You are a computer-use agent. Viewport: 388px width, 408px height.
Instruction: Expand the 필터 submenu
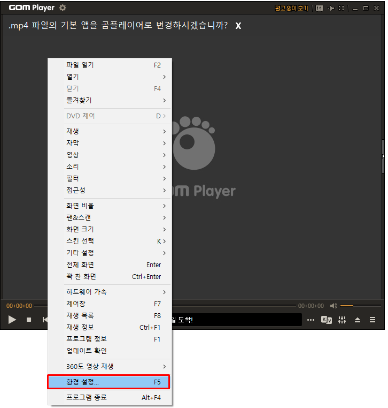[x=110, y=178]
